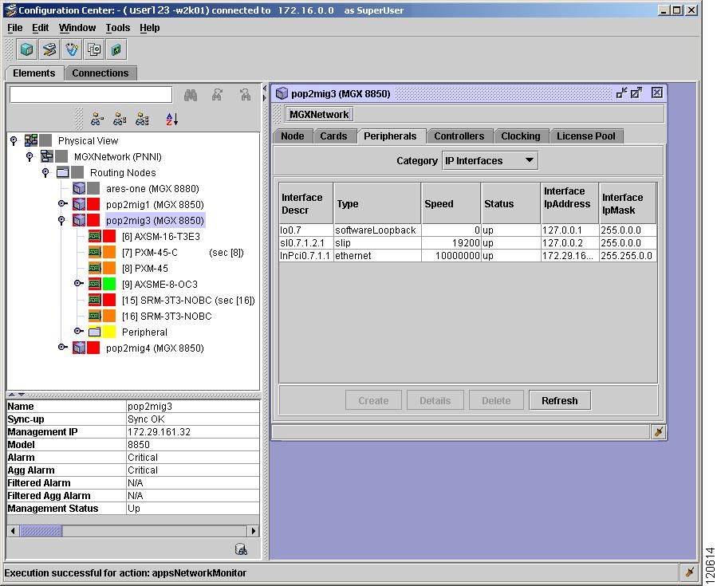Image resolution: width=717 pixels, height=586 pixels.
Task: Click the card icon beside [6] AXSM-16-T3E3
Action: point(95,236)
